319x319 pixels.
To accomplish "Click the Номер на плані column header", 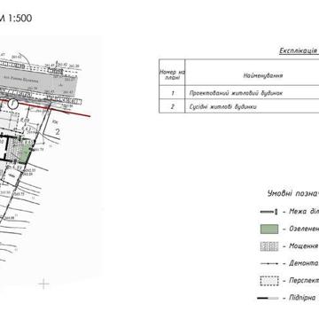I will [x=172, y=75].
